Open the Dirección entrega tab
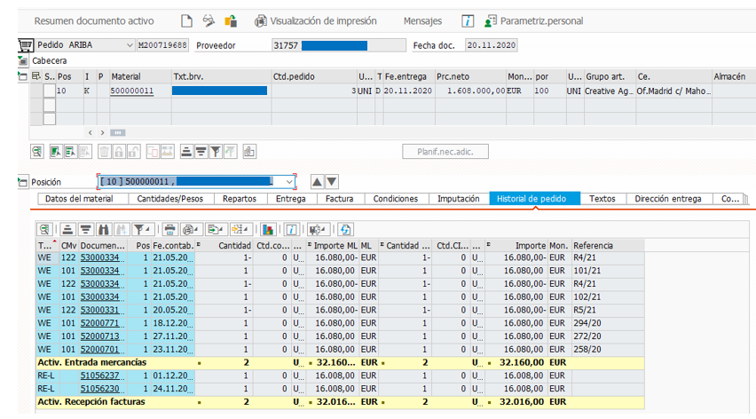 668,199
